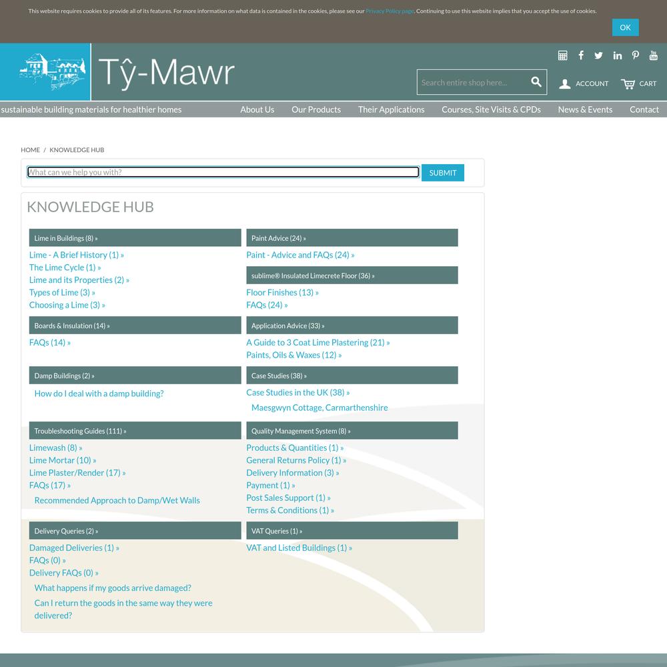Open Limewash (8) link
This screenshot has width=667, height=667.
pyautogui.click(x=56, y=448)
